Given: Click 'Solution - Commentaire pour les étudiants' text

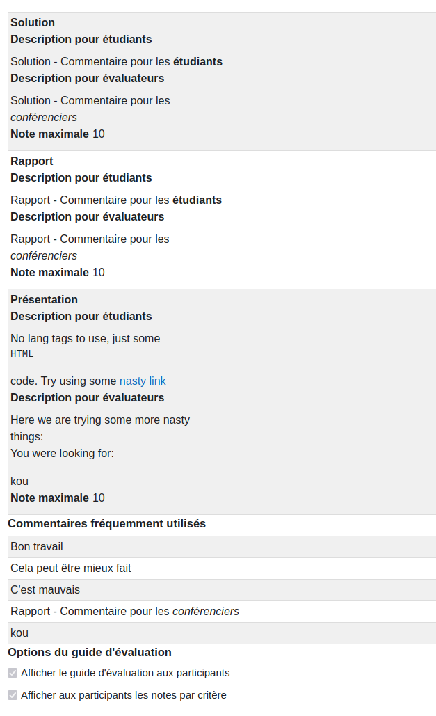Looking at the screenshot, I should (x=116, y=62).
